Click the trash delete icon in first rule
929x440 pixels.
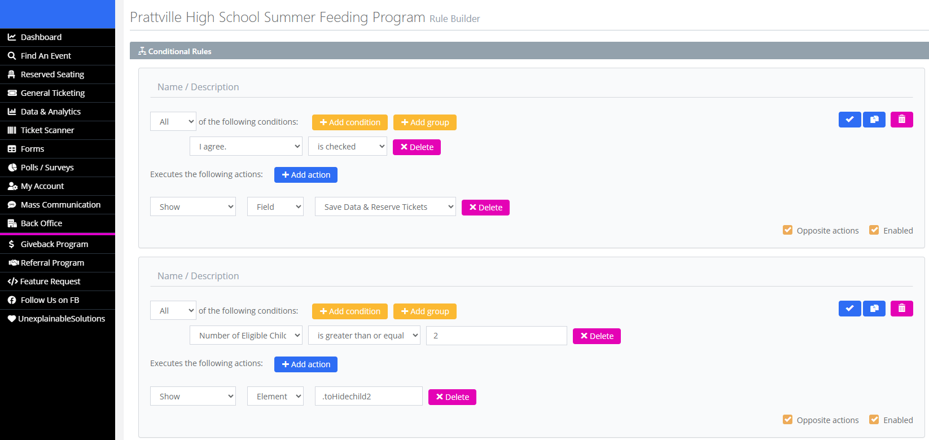coord(901,120)
